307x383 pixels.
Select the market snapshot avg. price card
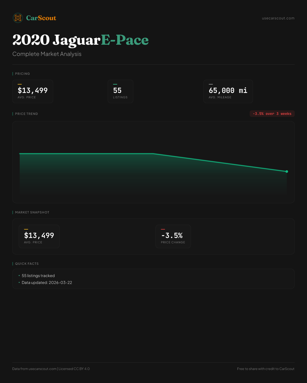pos(39,236)
